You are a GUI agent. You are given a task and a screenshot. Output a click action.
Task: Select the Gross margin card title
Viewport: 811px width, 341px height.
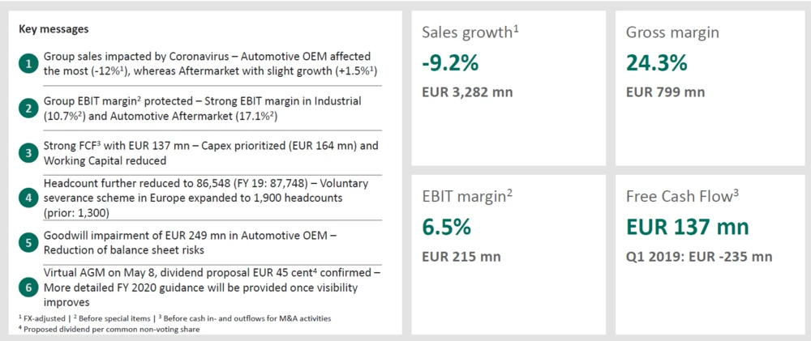click(672, 32)
